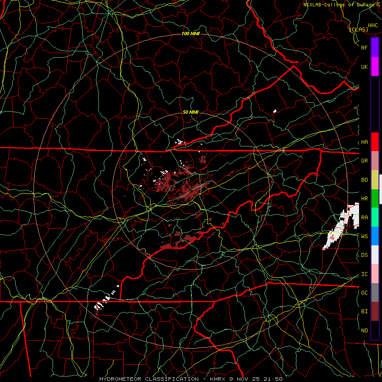
Task: Click the brown BI legend swatch
Action: coord(375,312)
